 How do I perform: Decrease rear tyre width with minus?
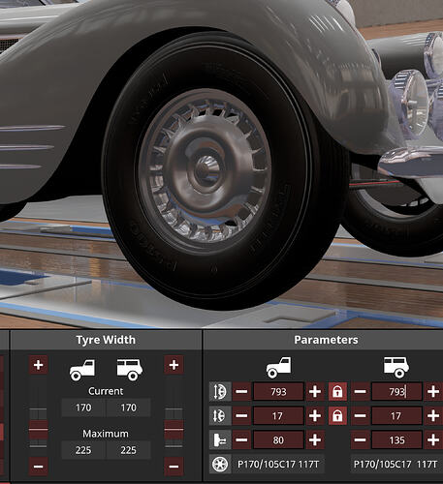click(174, 467)
